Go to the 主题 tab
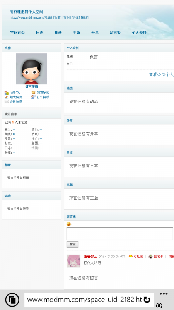Viewport: 174px width, 310px height. pyautogui.click(x=76, y=33)
